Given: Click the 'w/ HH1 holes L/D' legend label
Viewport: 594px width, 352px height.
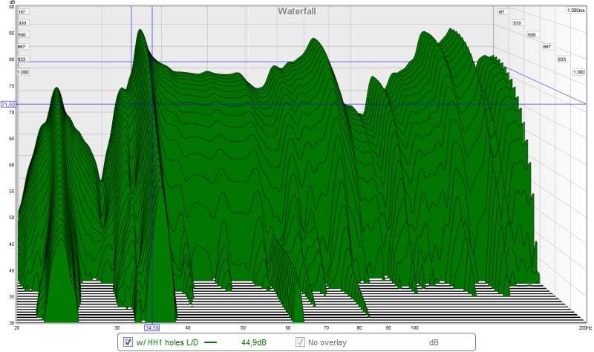Looking at the screenshot, I should point(167,342).
